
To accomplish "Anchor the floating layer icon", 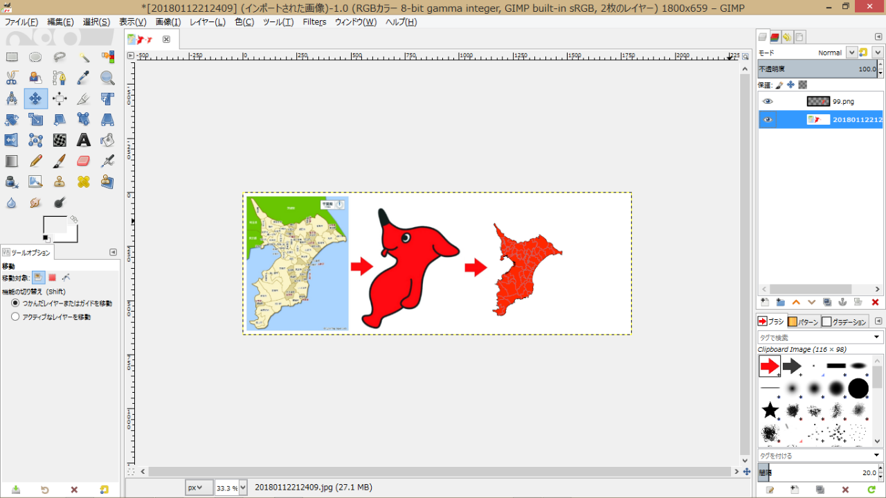I will [842, 302].
